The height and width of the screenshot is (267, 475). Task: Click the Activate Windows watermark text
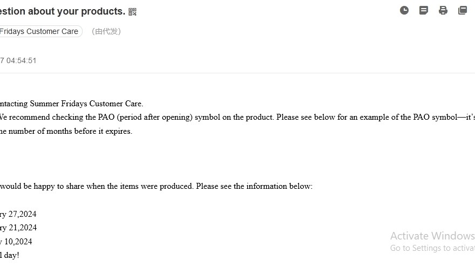[x=432, y=236]
